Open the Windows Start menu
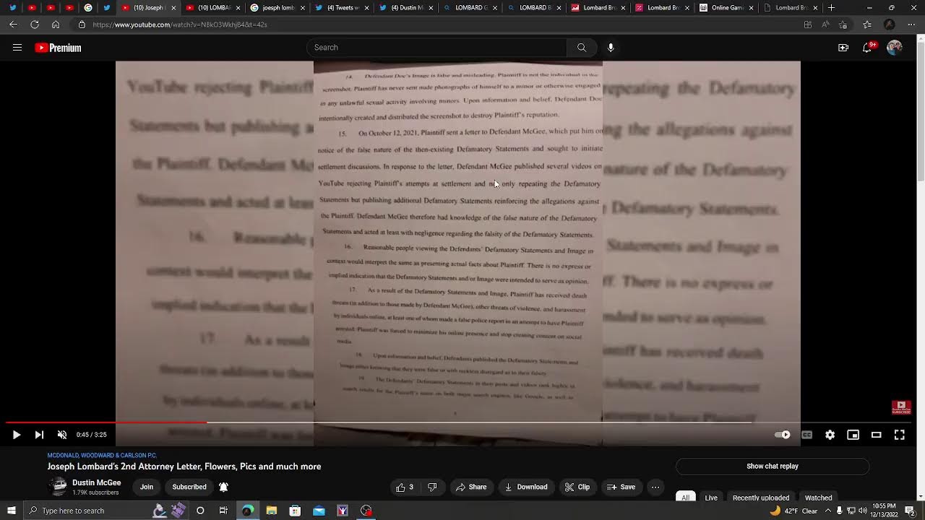This screenshot has width=925, height=520. 11,511
